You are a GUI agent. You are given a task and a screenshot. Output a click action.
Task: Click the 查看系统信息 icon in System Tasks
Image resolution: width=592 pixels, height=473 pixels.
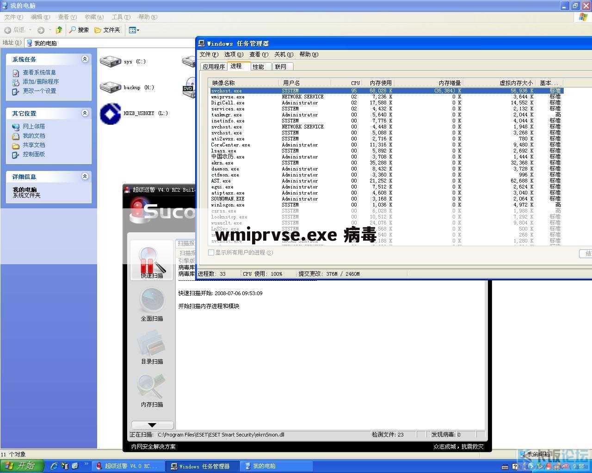tap(16, 73)
